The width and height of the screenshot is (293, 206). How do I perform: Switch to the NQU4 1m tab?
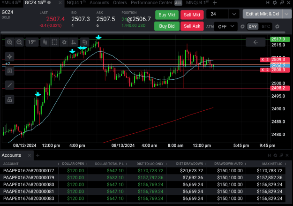76,3
